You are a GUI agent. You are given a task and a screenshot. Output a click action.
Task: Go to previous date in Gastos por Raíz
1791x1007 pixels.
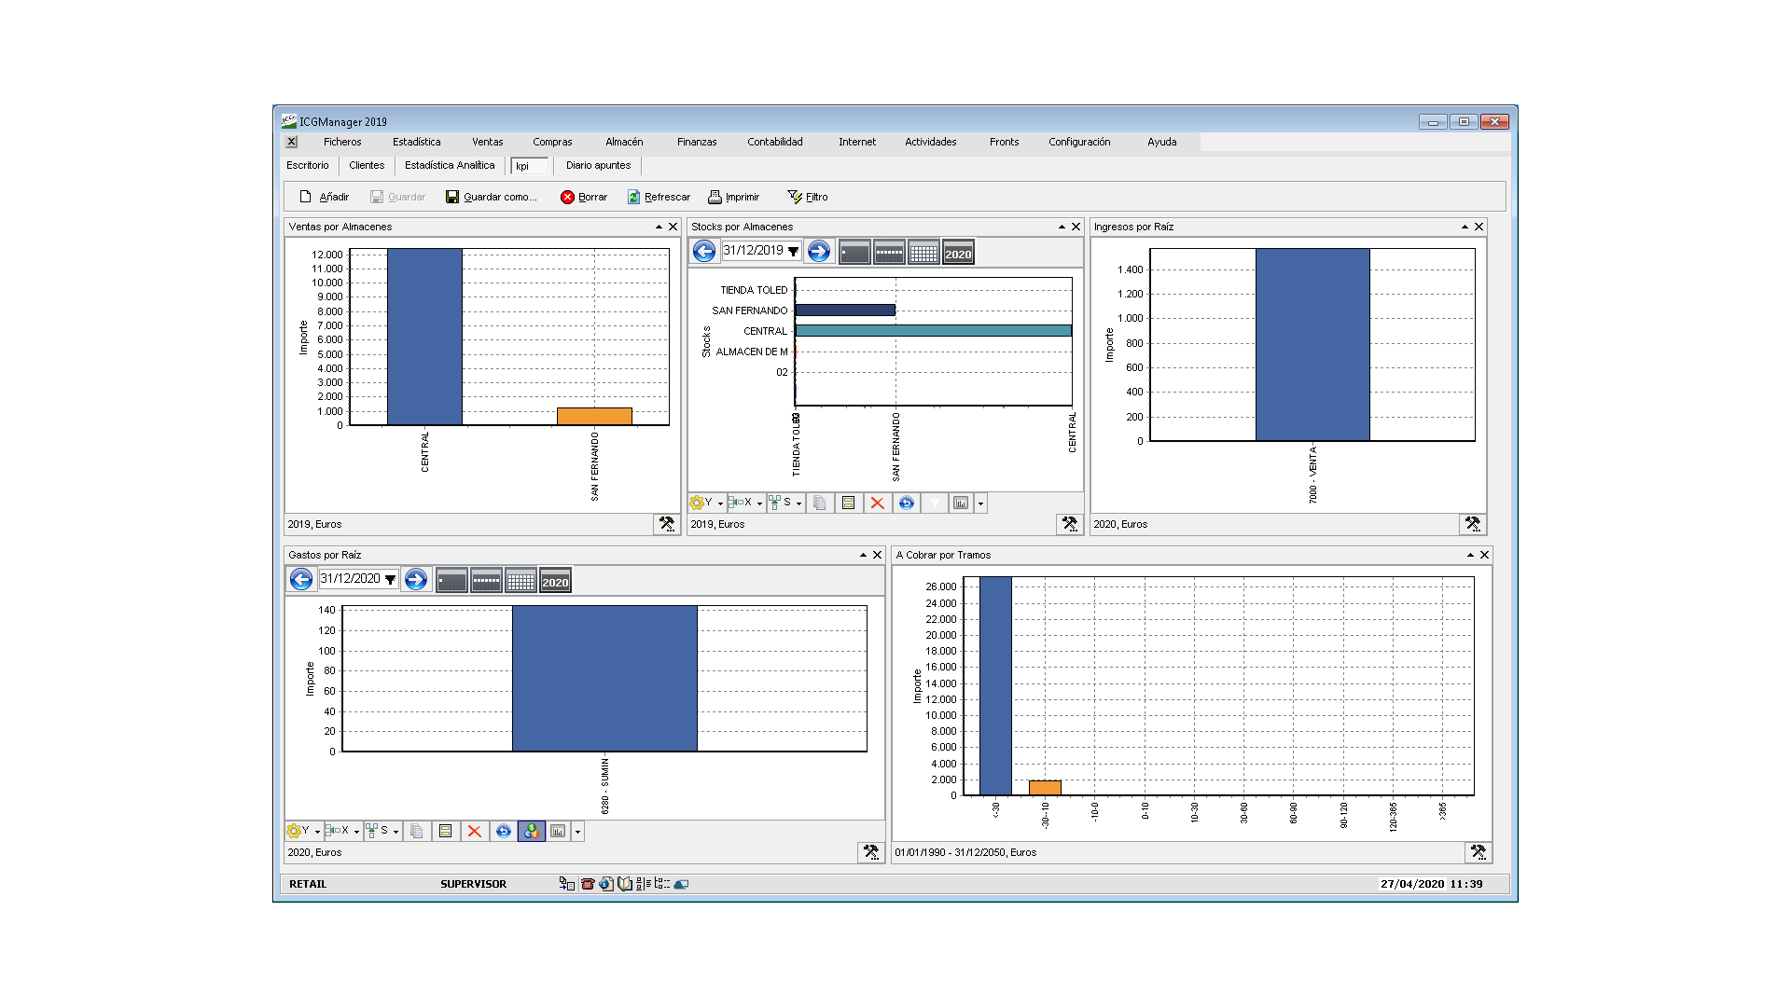click(301, 579)
